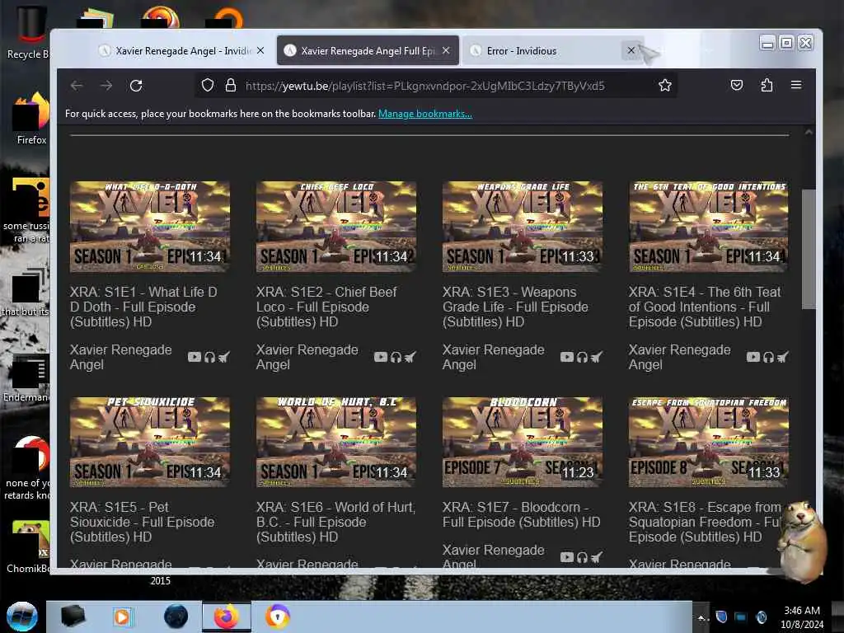Click the 'XRA: S1E3 - Weapons Grade Life' title

pyautogui.click(x=516, y=307)
